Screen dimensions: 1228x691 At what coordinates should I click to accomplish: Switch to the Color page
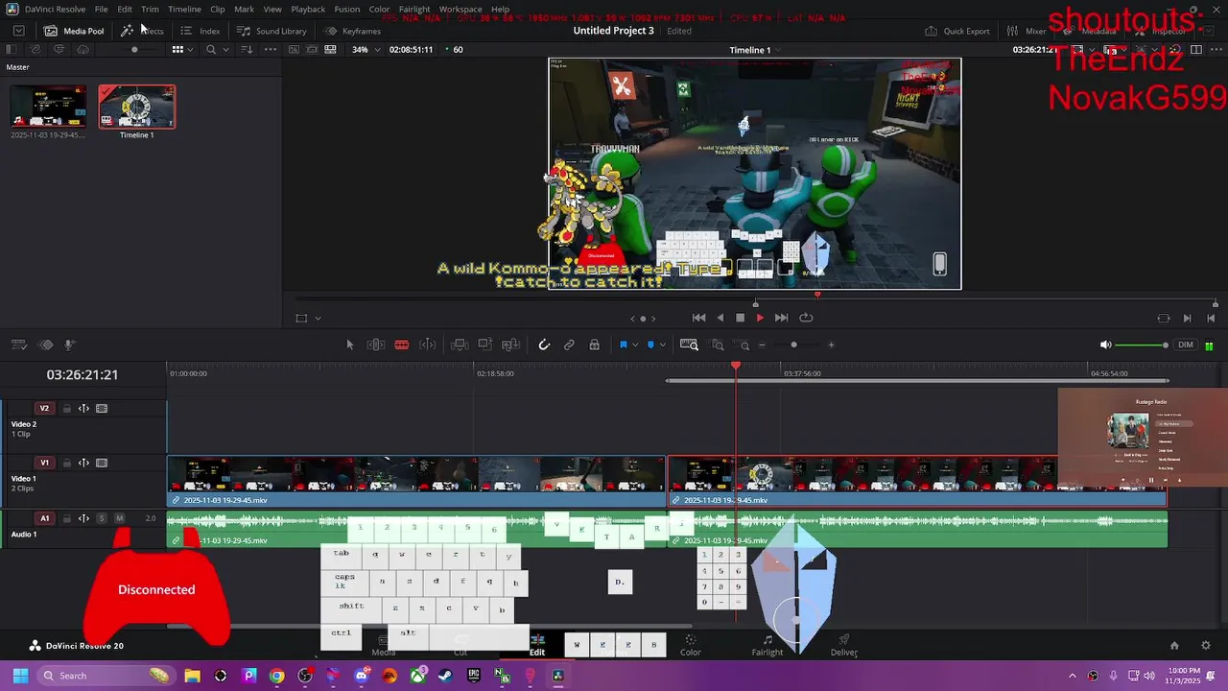point(691,645)
